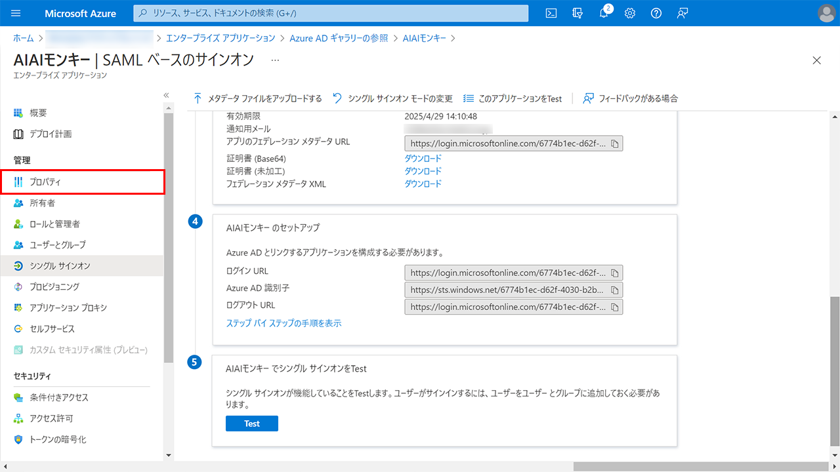Copy the Azure AD 識別子 value
This screenshot has height=472, width=840.
coord(615,290)
